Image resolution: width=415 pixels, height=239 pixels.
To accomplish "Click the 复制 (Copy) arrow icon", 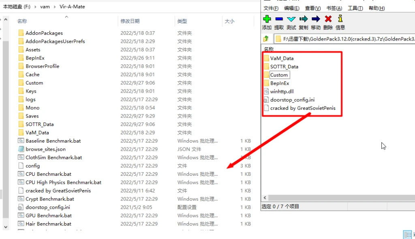I will click(x=303, y=19).
